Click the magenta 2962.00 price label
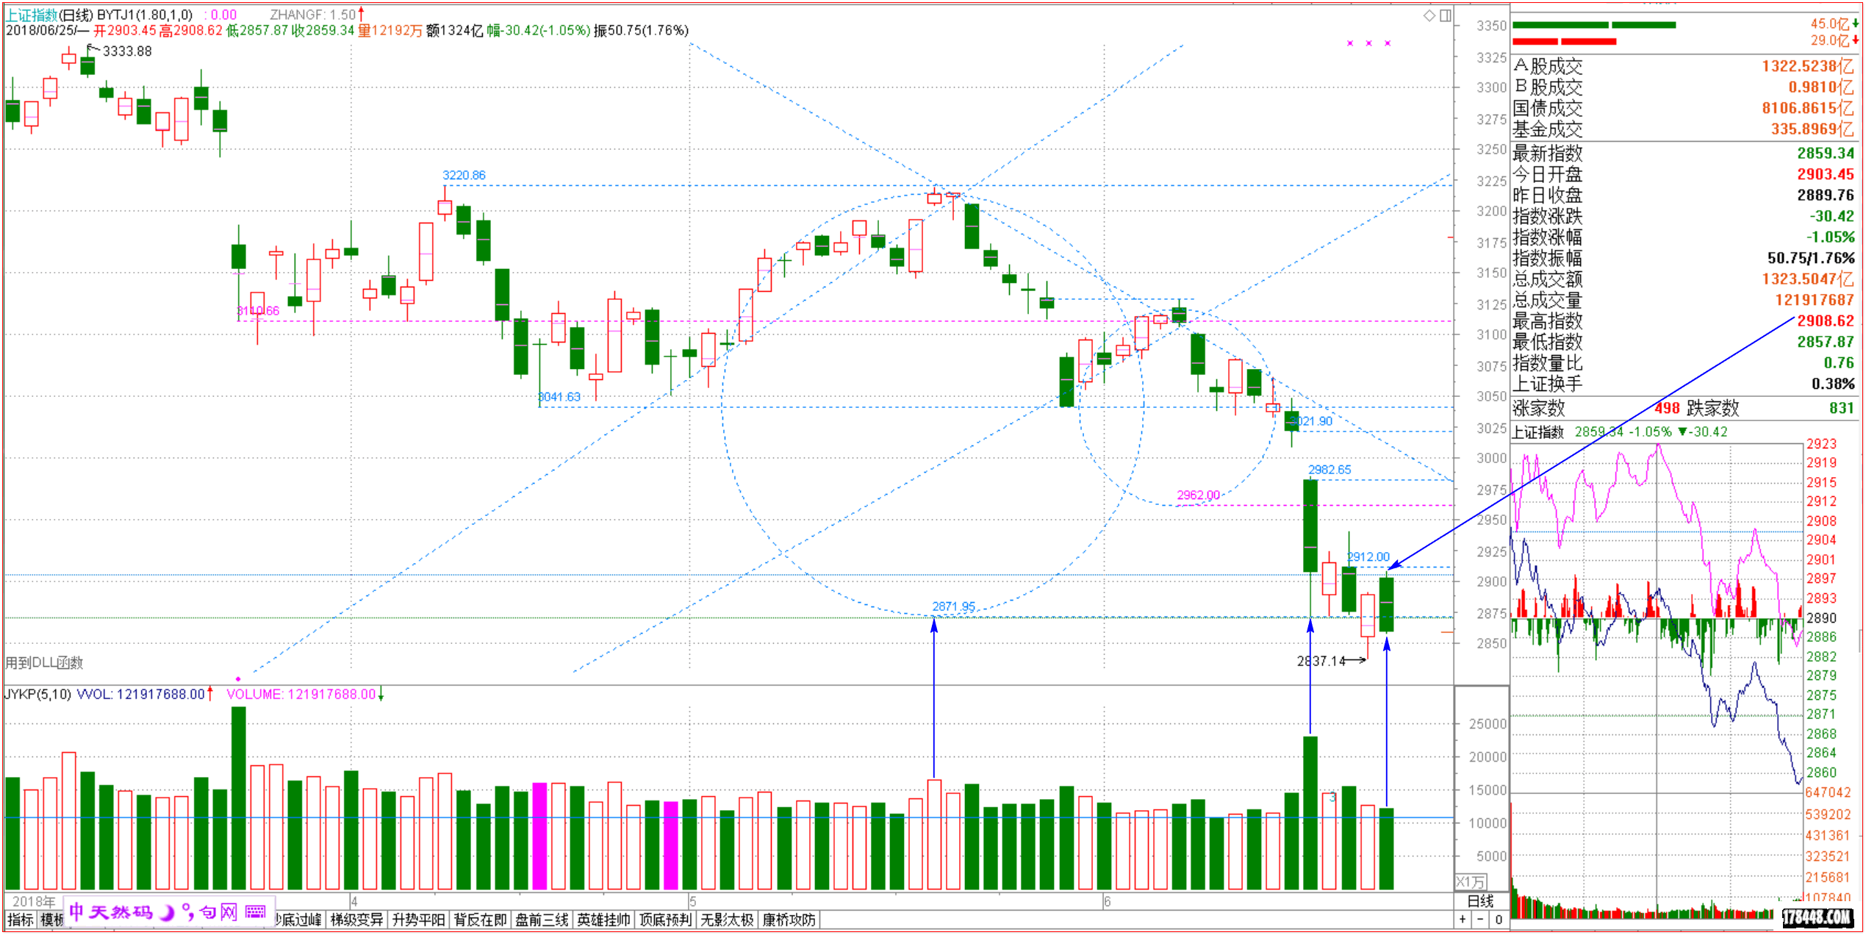 [x=1198, y=495]
